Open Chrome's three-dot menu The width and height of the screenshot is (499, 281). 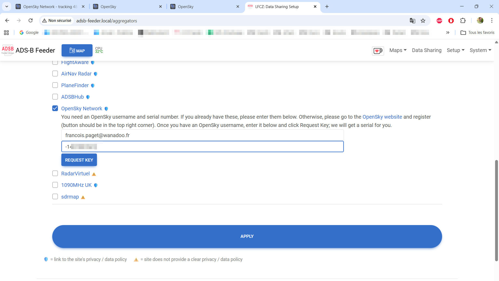492,21
